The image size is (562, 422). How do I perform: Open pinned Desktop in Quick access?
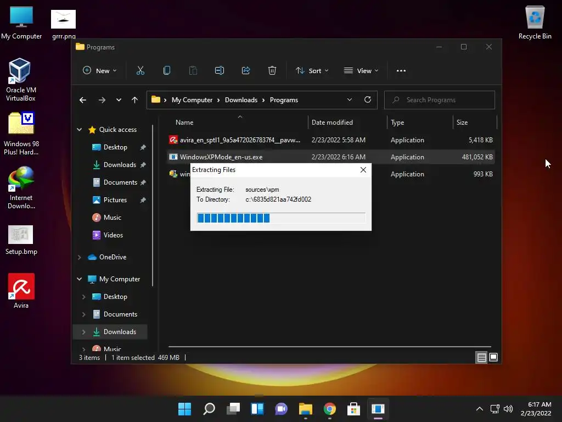click(x=115, y=147)
